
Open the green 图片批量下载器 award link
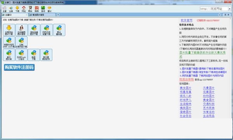click(202, 55)
